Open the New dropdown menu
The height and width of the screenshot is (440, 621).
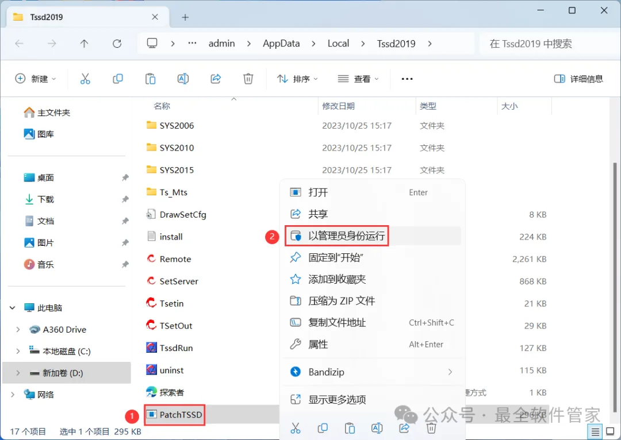[35, 79]
